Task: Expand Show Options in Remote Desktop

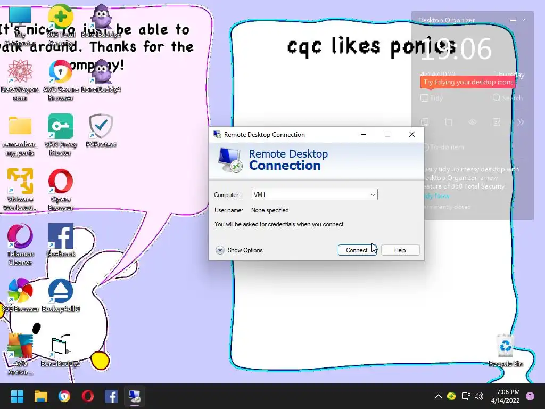Action: pyautogui.click(x=239, y=250)
